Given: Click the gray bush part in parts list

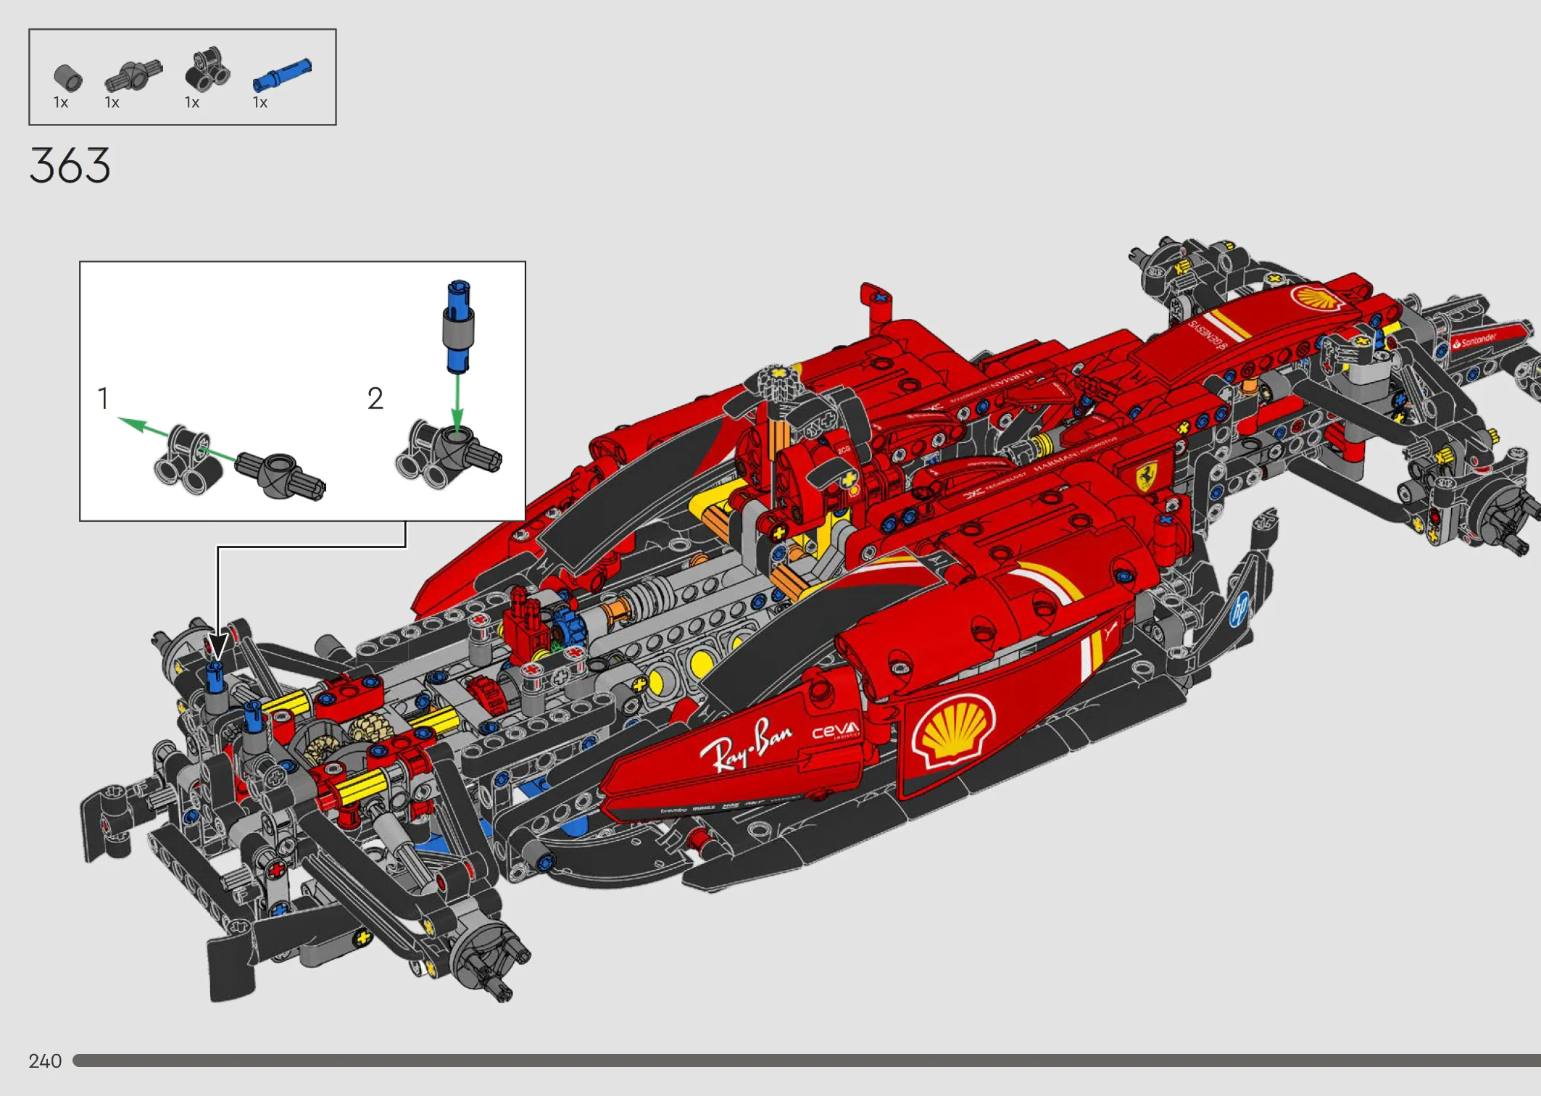Looking at the screenshot, I should point(68,78).
